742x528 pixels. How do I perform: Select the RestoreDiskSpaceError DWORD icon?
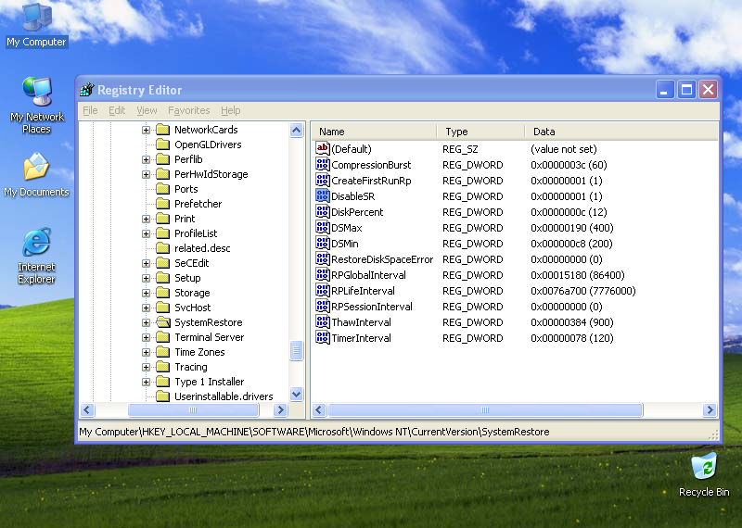323,259
